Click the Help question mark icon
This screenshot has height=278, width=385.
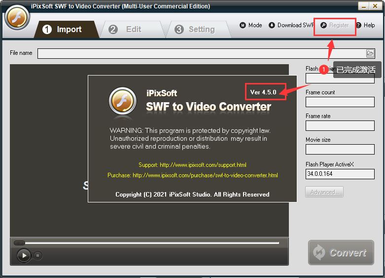click(x=359, y=25)
